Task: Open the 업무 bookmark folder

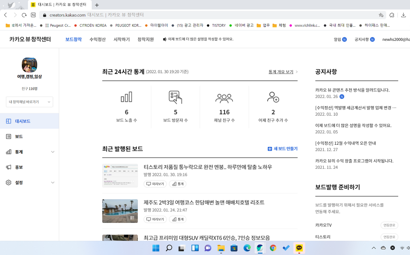Action: coord(263,25)
